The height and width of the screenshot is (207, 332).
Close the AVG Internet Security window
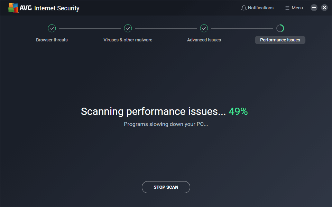pyautogui.click(x=324, y=8)
